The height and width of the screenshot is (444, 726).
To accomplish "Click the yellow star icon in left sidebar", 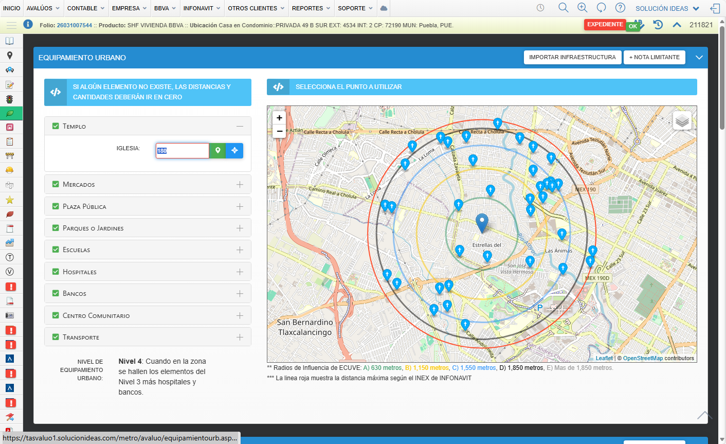I will pos(9,200).
